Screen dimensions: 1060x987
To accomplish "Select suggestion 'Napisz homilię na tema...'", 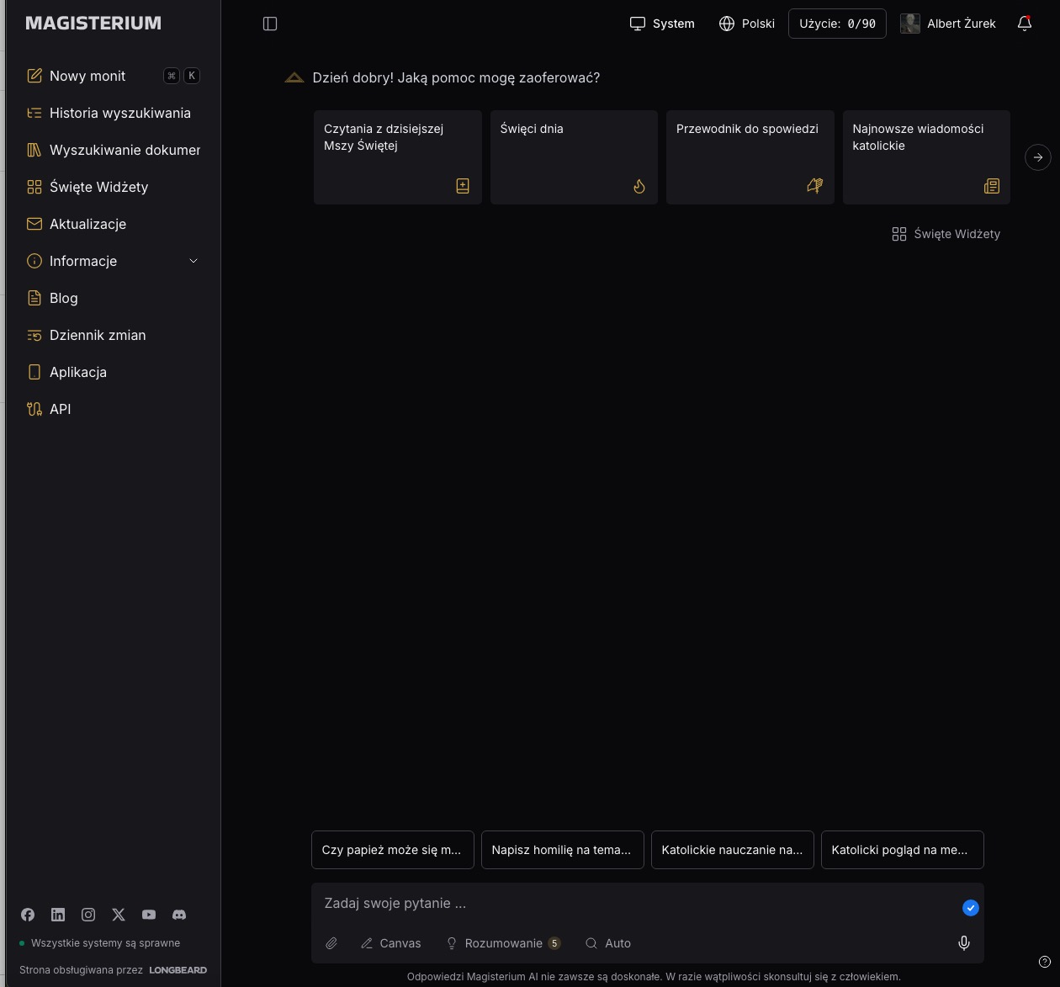I will pyautogui.click(x=563, y=850).
